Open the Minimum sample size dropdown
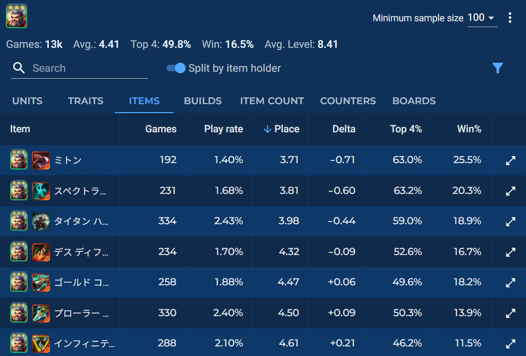Screen dimensions: 526x356 481,18
